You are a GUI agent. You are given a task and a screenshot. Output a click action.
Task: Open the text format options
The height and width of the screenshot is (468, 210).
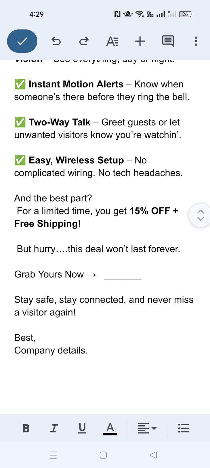coord(112,41)
